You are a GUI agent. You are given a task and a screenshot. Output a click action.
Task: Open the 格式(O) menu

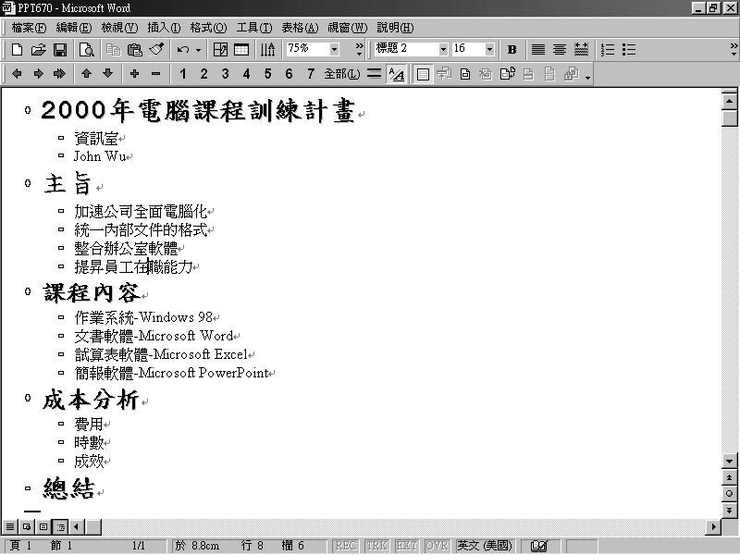208,28
